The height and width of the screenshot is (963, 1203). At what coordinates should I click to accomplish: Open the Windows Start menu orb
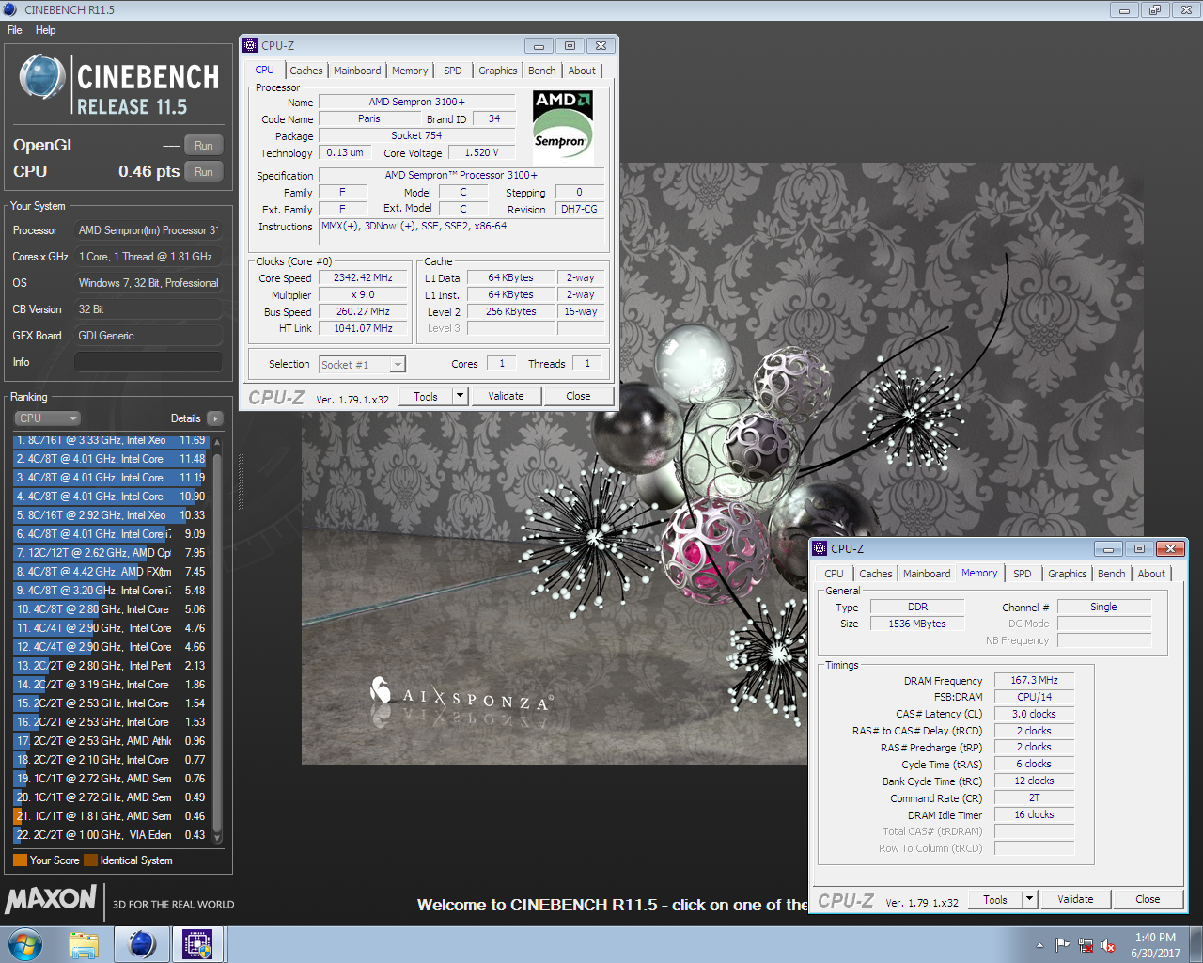point(24,944)
